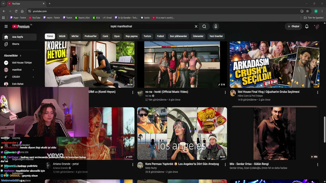Click the install app icon in address bar
Screen dimensions: 326x183
point(302,11)
